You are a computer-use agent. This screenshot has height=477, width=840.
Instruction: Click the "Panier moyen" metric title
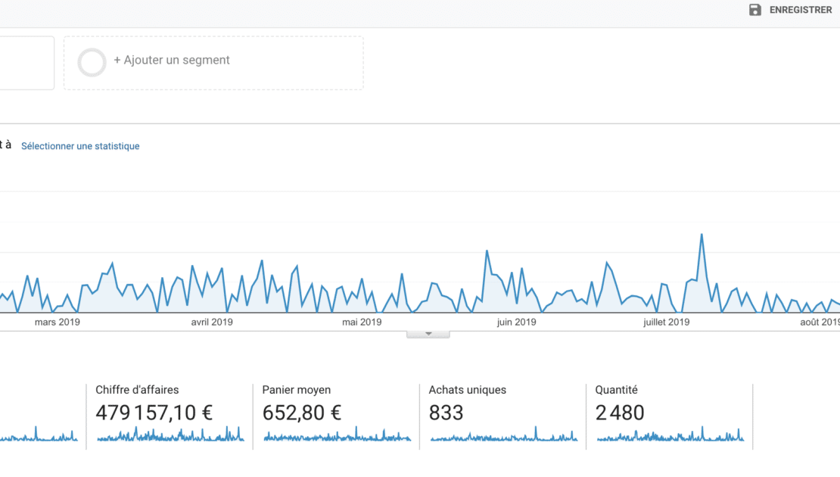coord(297,391)
